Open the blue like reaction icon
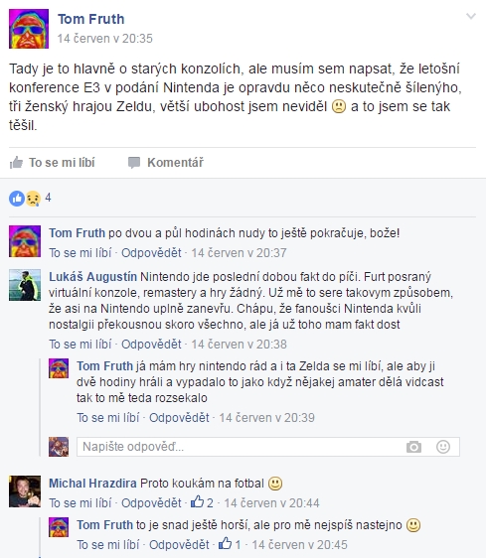 [17, 199]
